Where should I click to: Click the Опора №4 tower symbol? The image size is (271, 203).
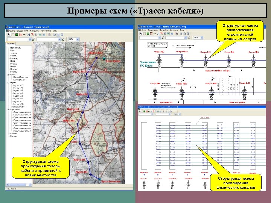(229, 61)
